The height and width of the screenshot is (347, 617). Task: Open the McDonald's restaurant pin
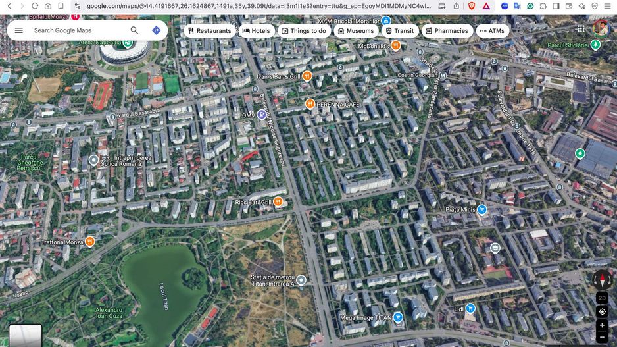click(x=396, y=46)
